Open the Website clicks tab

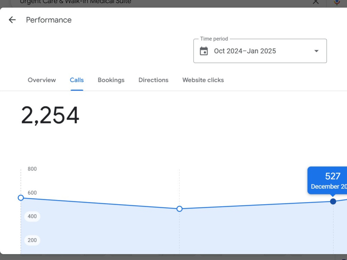tap(203, 80)
